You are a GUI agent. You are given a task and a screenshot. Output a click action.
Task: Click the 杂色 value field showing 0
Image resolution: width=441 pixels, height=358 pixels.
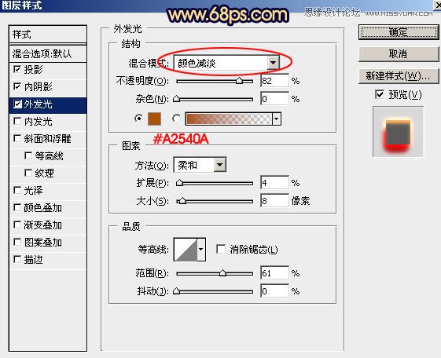274,99
